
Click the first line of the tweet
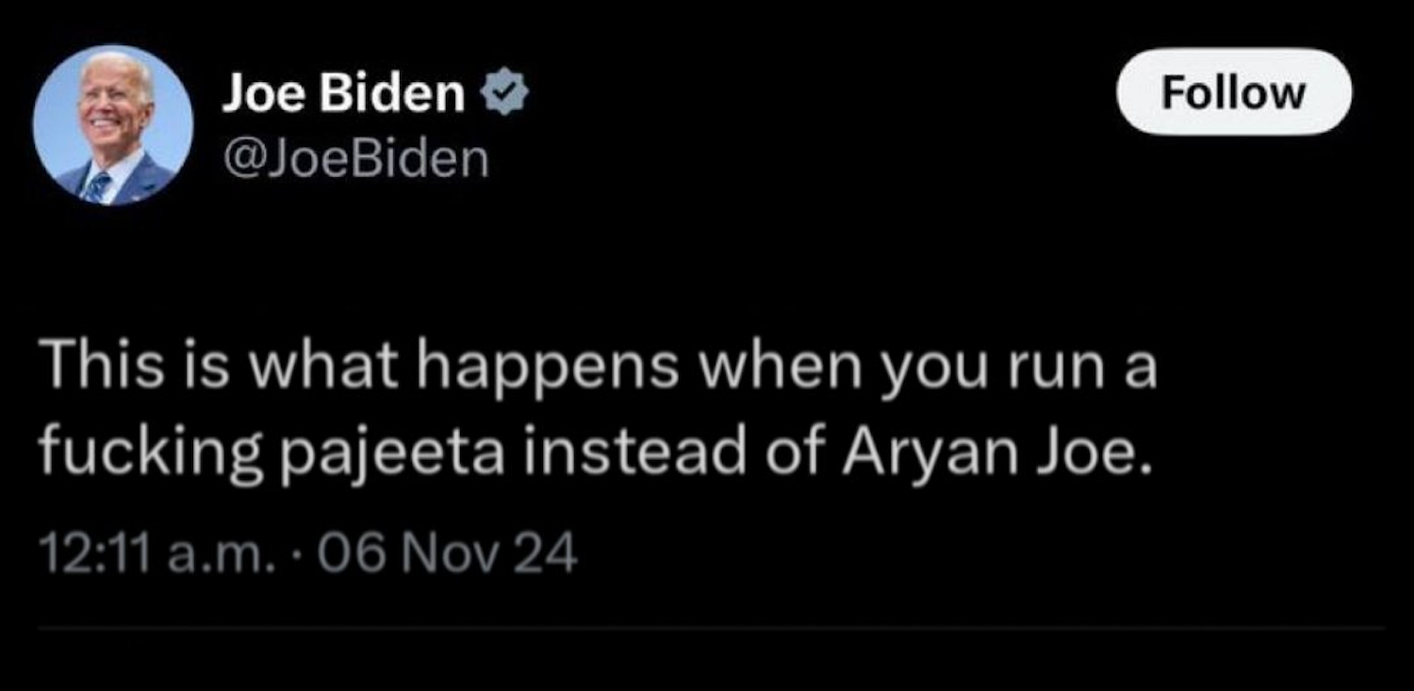tap(596, 369)
